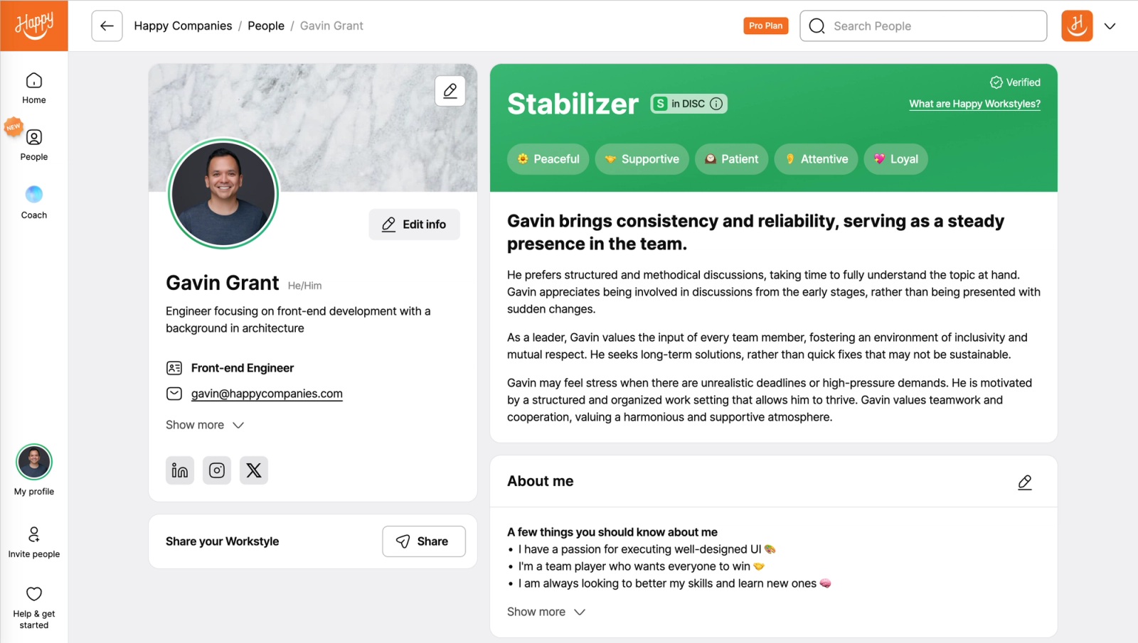1138x643 pixels.
Task: Edit the About me section pencil
Action: [1024, 482]
